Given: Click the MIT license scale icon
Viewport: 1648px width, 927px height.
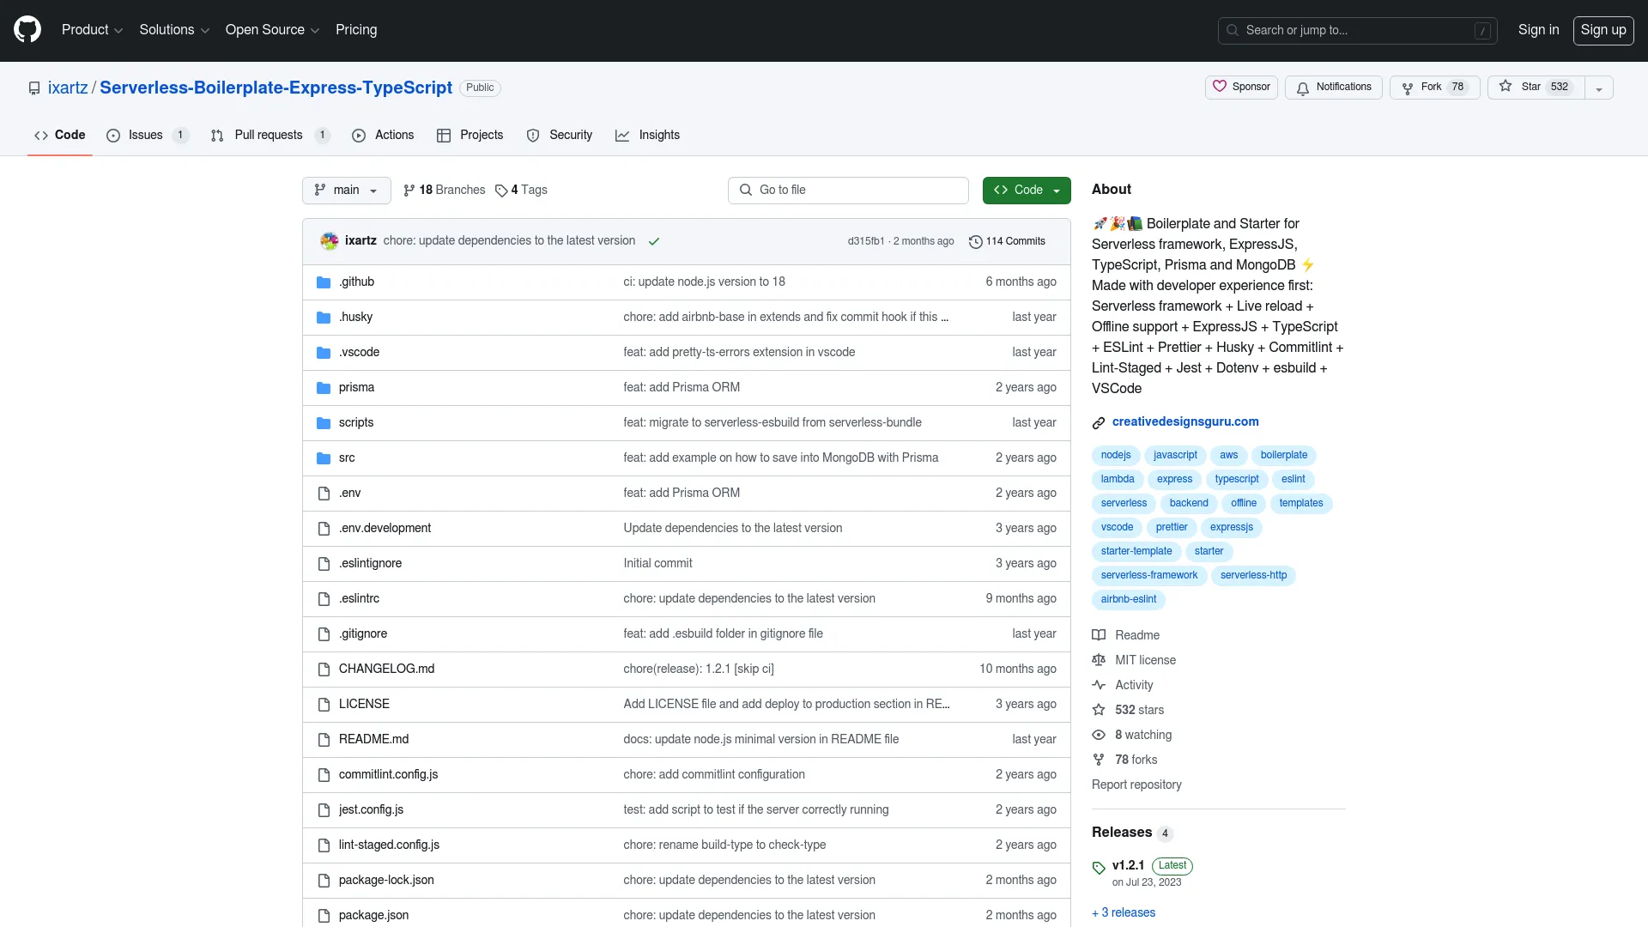Looking at the screenshot, I should [x=1099, y=660].
